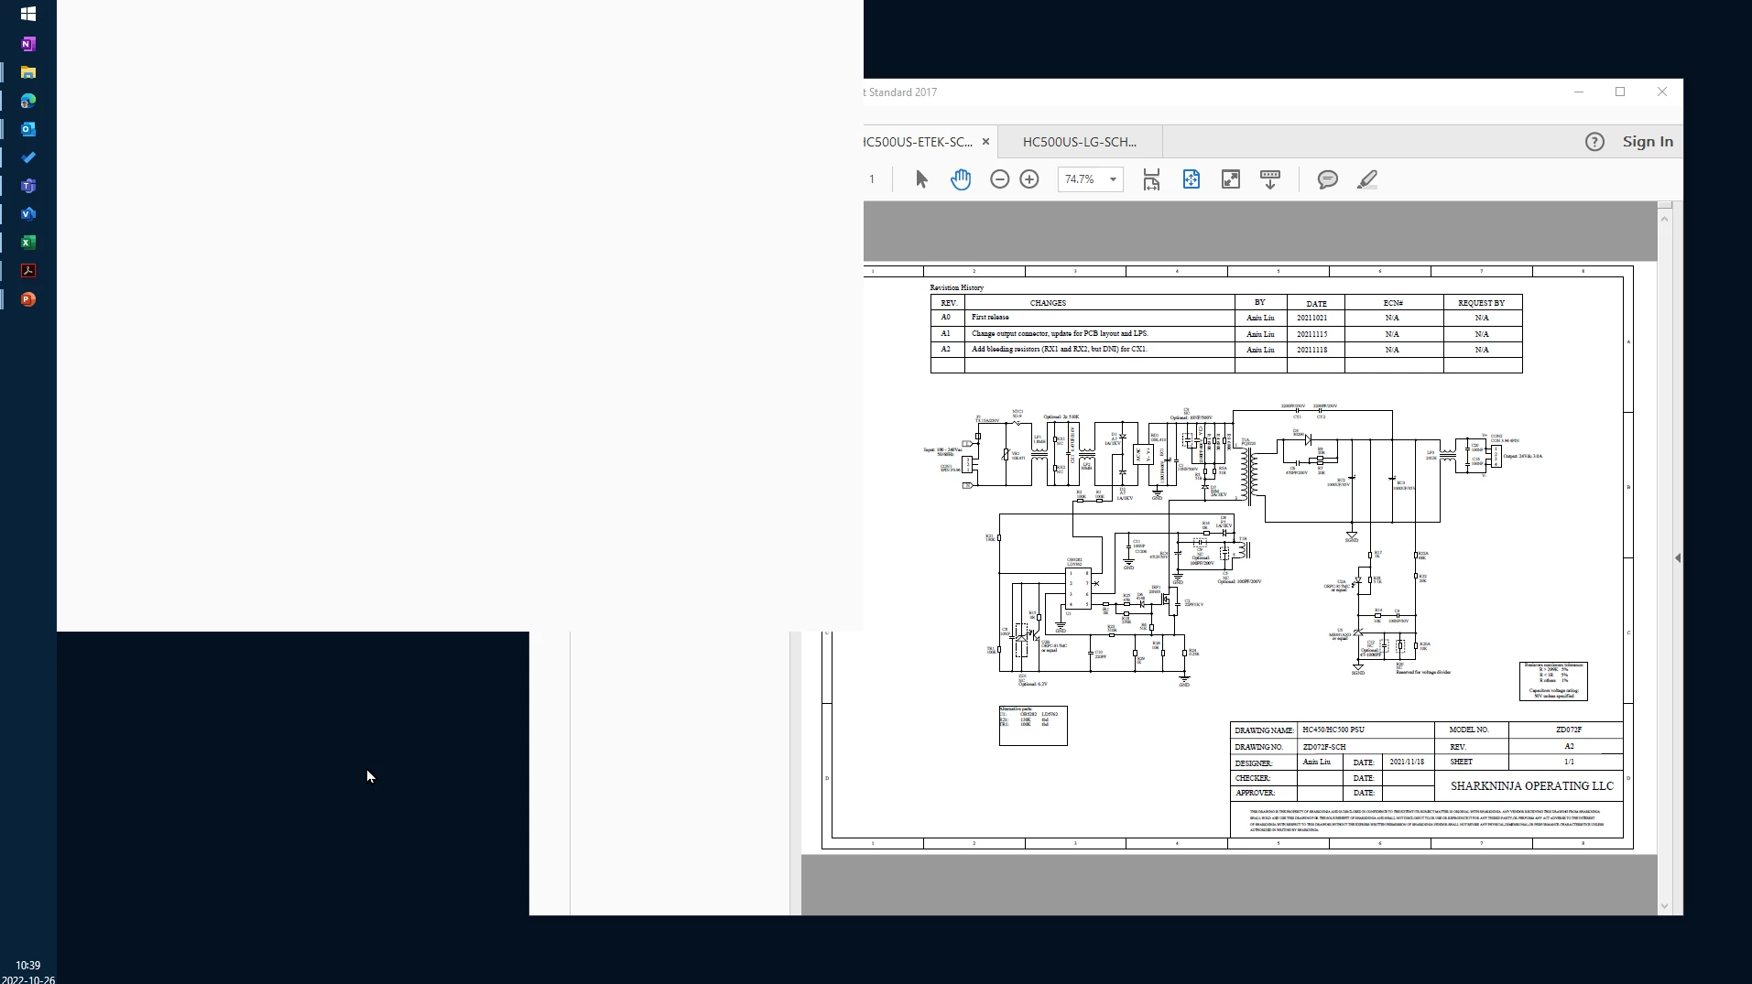Click 'ZD072F' model number value
Viewport: 1752px width, 984px height.
(1569, 730)
